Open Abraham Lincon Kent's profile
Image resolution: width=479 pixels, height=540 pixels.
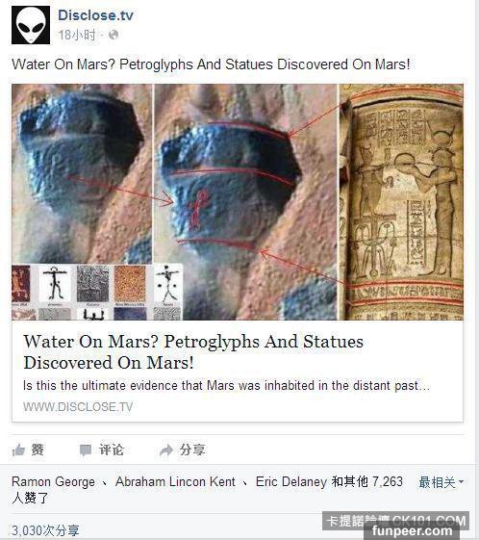[x=175, y=481]
